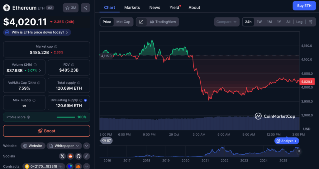
Task: Click the MetaMask fox icon
Action: click(x=78, y=167)
